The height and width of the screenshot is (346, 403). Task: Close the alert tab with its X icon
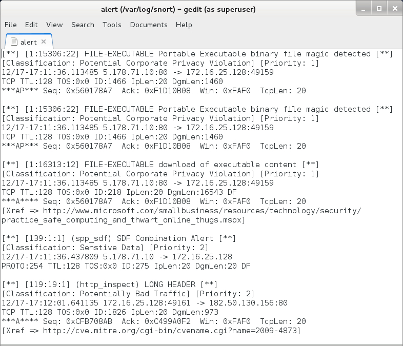[44, 42]
